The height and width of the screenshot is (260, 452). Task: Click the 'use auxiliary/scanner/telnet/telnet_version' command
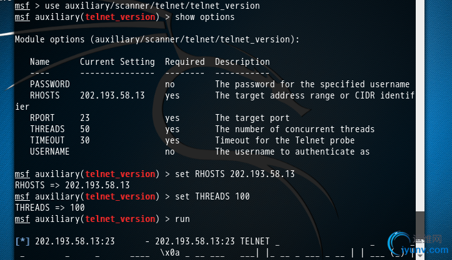153,6
